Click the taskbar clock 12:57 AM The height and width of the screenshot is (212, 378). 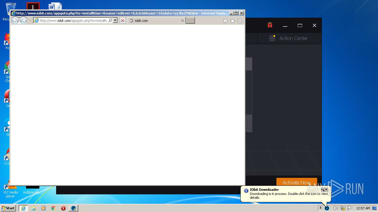(363, 208)
